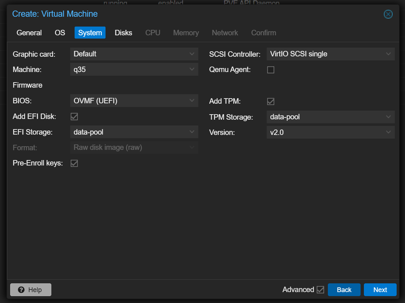Go to the OS tab

(60, 33)
